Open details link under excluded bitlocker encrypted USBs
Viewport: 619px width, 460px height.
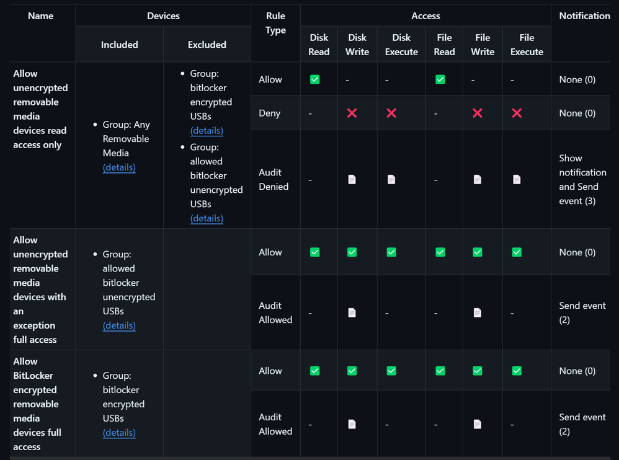click(207, 131)
